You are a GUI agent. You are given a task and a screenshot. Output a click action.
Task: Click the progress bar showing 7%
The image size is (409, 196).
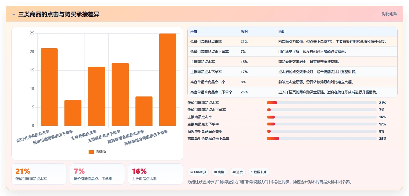[x=322, y=110]
